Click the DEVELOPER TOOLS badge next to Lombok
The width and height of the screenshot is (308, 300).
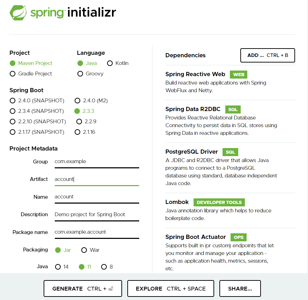click(219, 202)
